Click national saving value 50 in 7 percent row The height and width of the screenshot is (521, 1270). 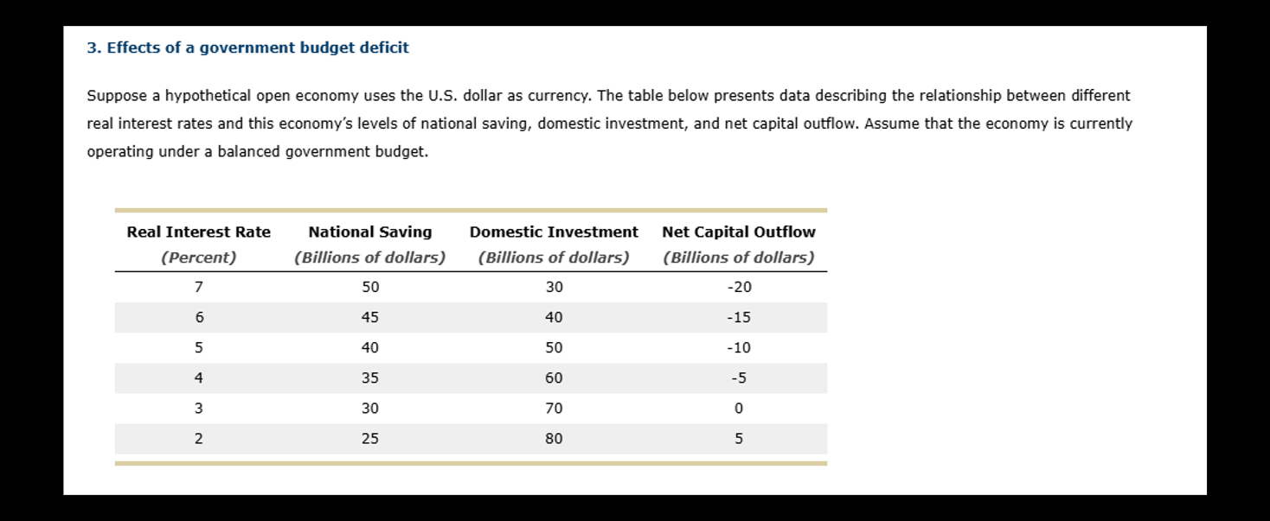point(370,287)
